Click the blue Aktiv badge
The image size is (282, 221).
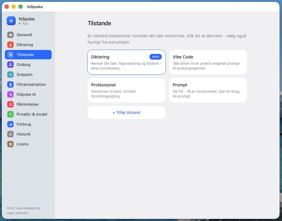tap(155, 57)
